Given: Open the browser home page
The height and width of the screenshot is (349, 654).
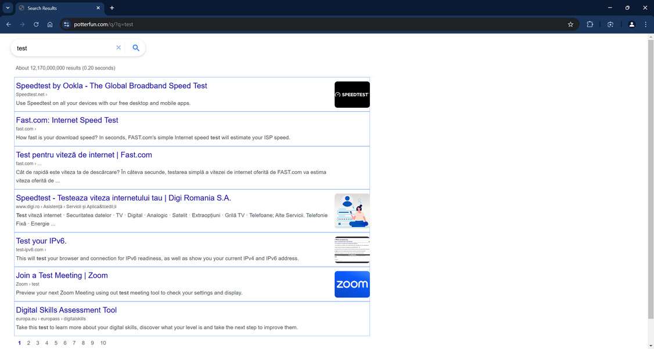Looking at the screenshot, I should pyautogui.click(x=50, y=24).
